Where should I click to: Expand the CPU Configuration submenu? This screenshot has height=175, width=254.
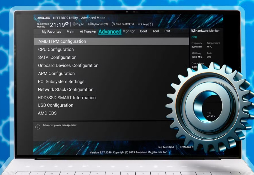56,50
